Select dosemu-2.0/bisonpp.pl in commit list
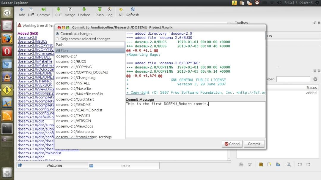 click(x=75, y=132)
